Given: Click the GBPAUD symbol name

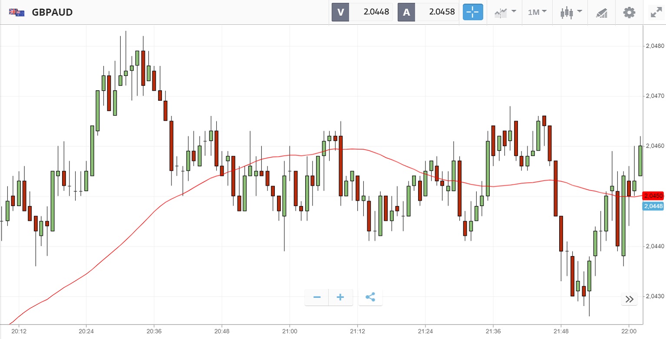Looking at the screenshot, I should pos(52,12).
